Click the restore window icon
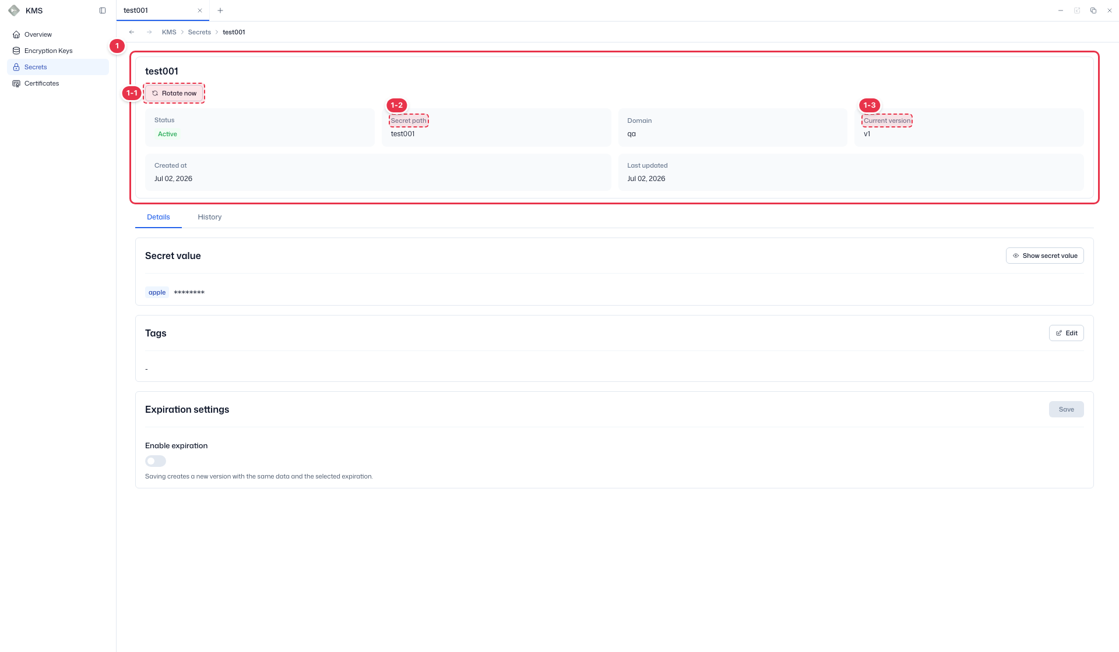 [1093, 10]
